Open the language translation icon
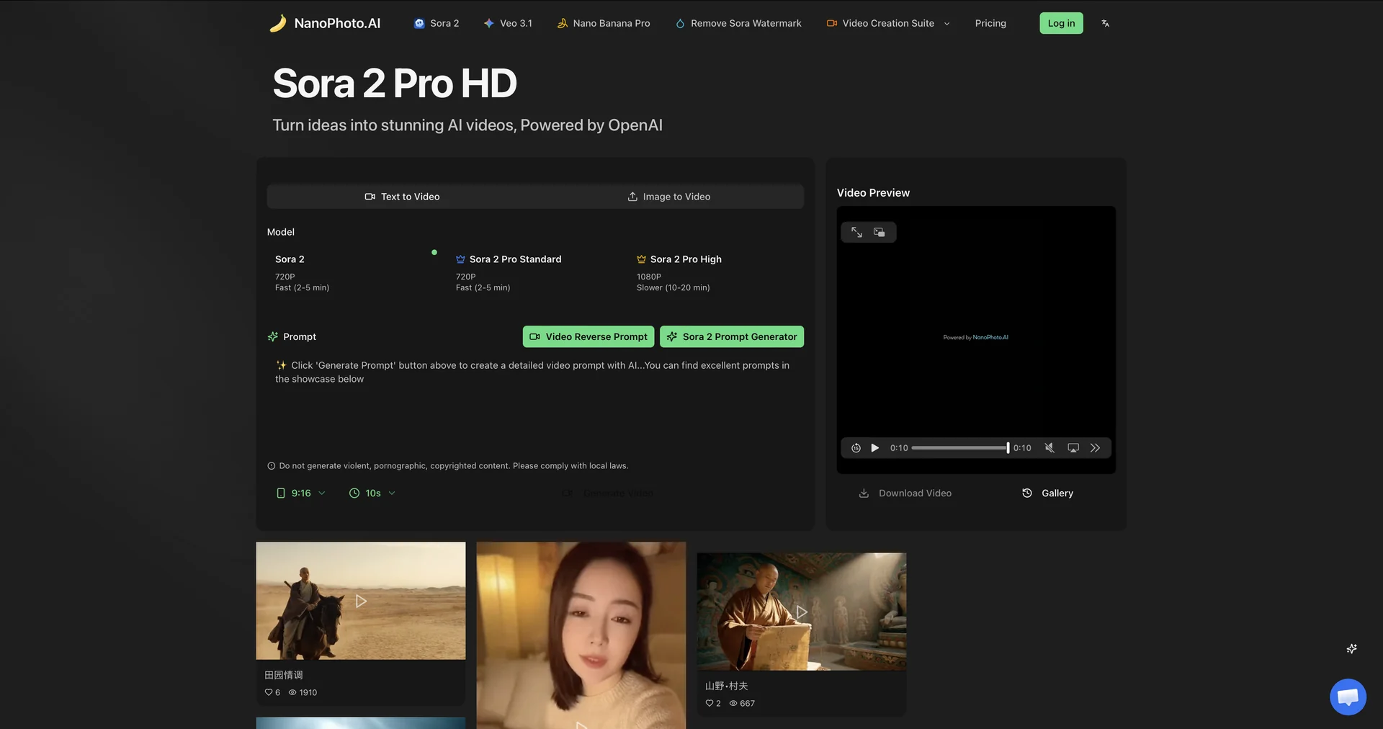This screenshot has height=729, width=1383. 1105,23
